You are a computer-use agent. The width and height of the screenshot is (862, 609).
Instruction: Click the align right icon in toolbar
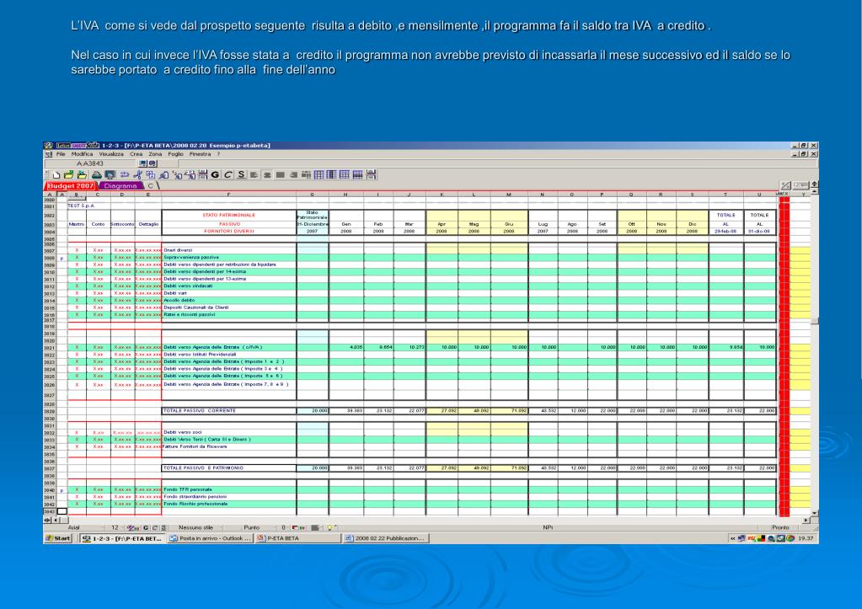click(293, 175)
